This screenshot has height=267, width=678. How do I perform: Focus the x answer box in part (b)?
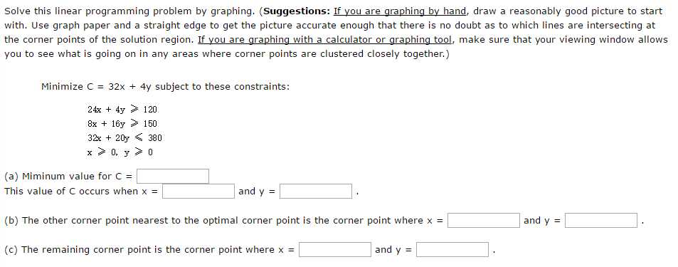tap(483, 220)
